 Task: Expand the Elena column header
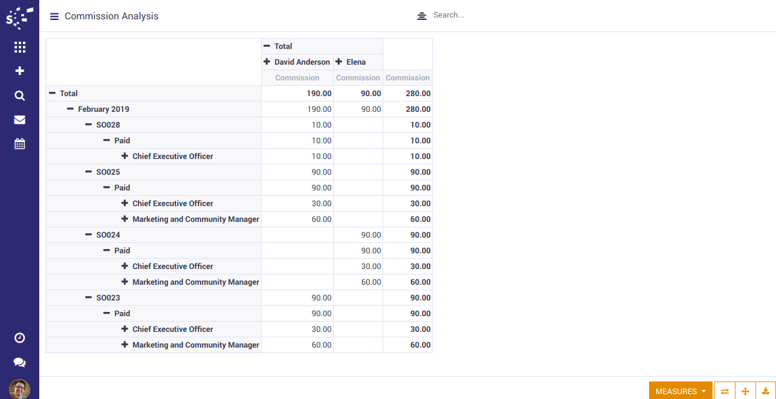[x=351, y=62]
